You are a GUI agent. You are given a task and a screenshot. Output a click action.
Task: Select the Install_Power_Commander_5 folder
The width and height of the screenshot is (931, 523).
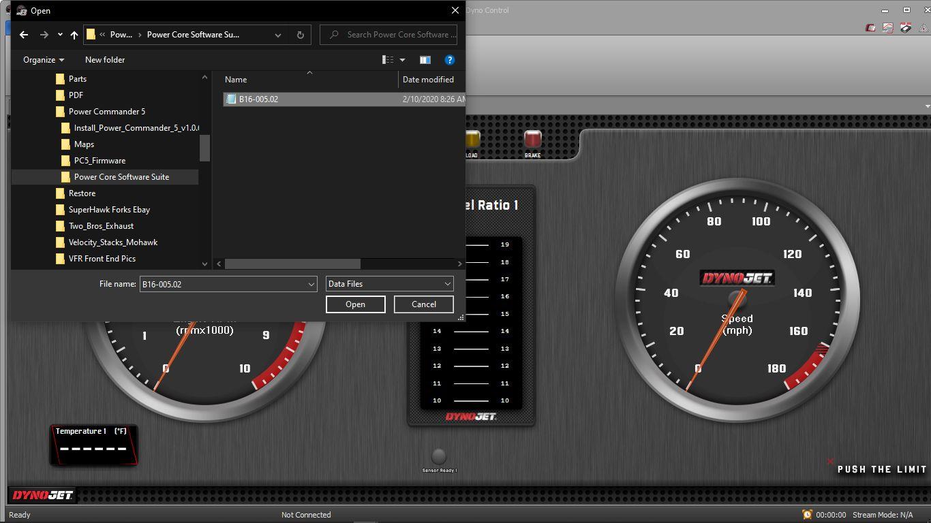[136, 128]
